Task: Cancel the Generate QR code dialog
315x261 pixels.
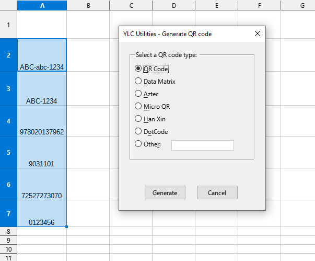Action: [217, 192]
